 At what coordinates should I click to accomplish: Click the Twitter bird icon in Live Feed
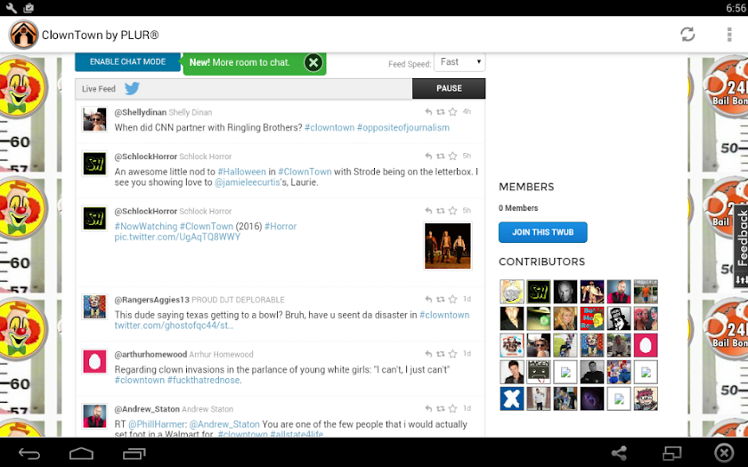[x=132, y=88]
